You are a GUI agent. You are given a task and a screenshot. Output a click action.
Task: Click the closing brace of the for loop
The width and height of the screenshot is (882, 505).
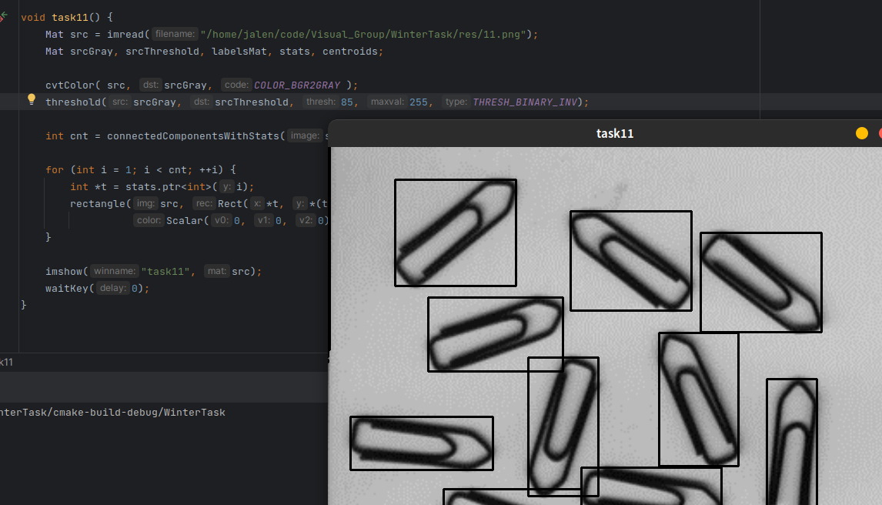click(x=48, y=237)
